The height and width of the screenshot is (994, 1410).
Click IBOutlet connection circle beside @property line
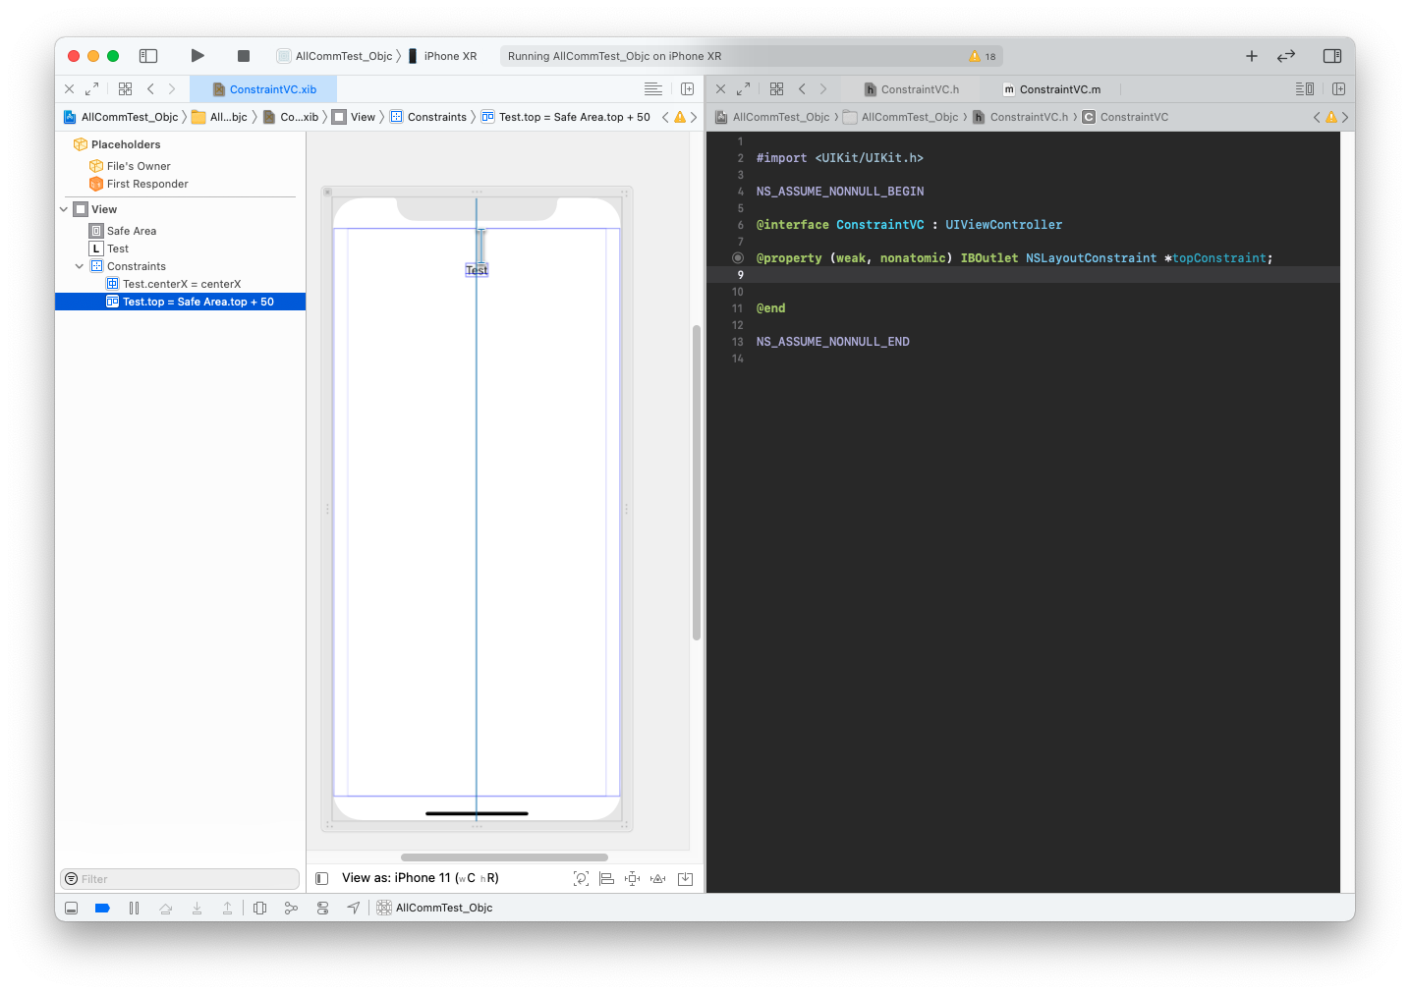point(738,258)
